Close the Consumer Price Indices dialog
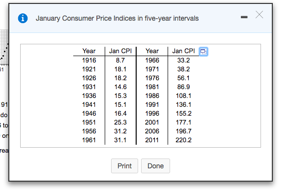The height and width of the screenshot is (191, 291). pyautogui.click(x=259, y=14)
